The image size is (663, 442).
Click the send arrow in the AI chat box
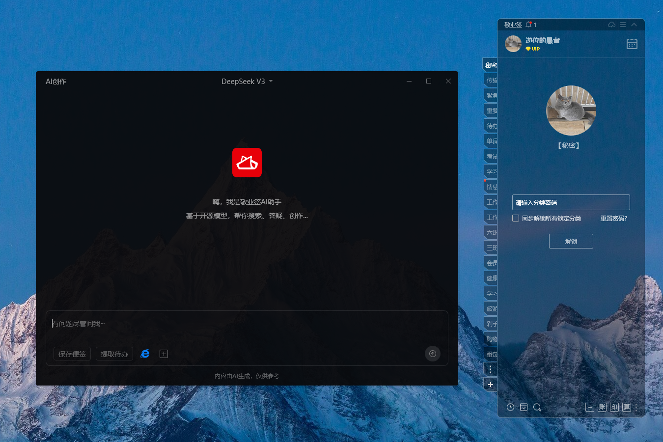[433, 354]
